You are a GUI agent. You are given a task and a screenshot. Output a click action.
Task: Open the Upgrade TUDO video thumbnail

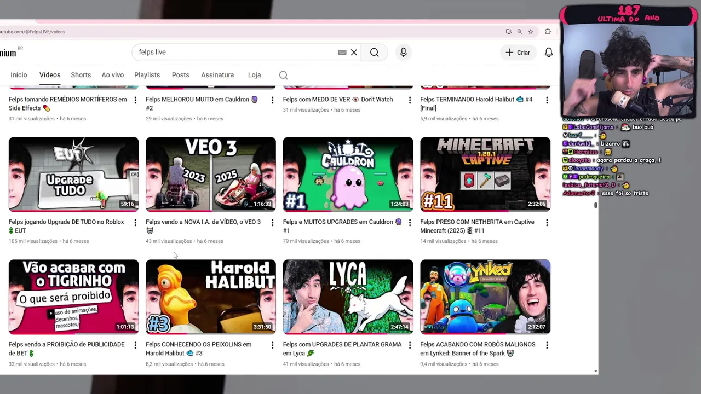tap(73, 174)
